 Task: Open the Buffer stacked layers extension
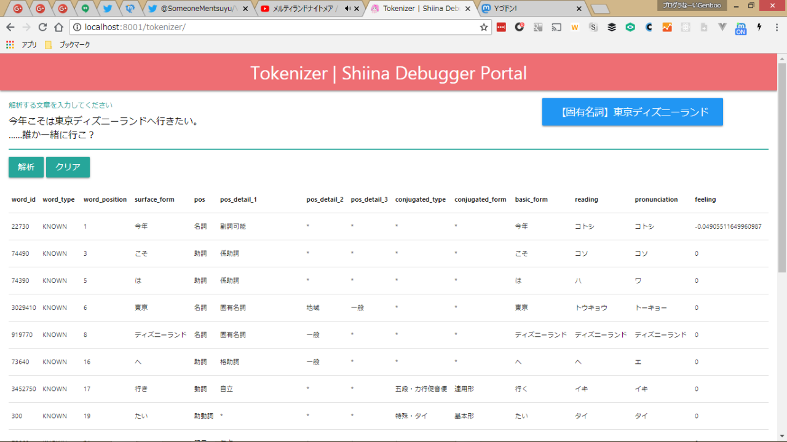(x=612, y=28)
